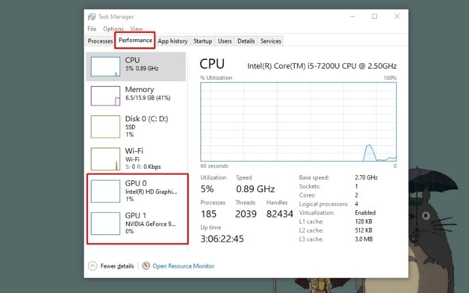
Task: Switch to the Users tab
Action: pos(225,41)
